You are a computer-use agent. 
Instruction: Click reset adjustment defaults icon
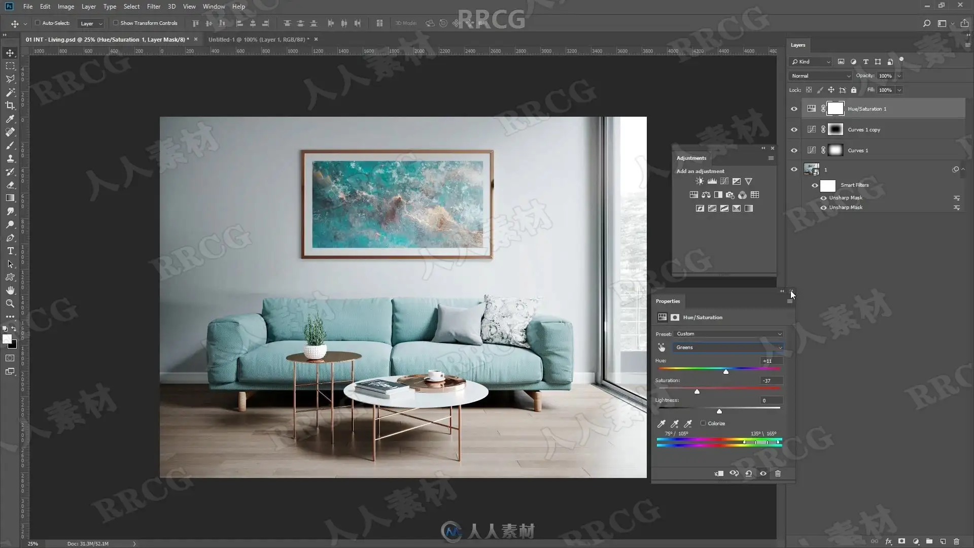[748, 473]
